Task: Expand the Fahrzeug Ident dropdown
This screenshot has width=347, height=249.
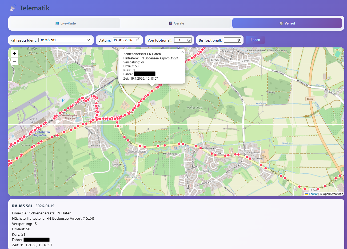Action: [65, 40]
